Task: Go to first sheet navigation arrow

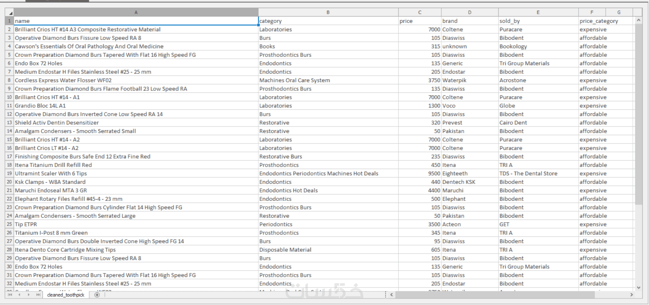Action: (10, 295)
